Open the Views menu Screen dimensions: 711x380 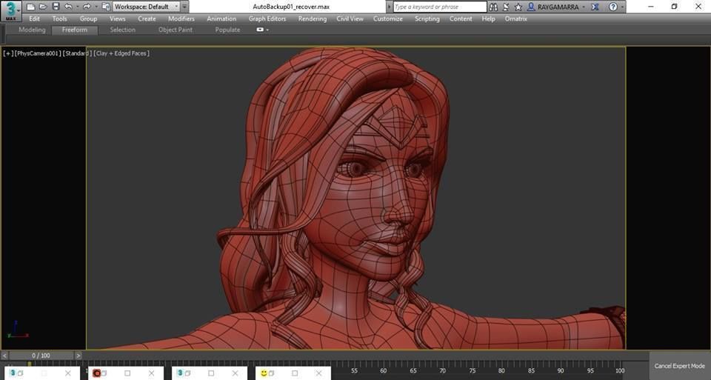[118, 19]
